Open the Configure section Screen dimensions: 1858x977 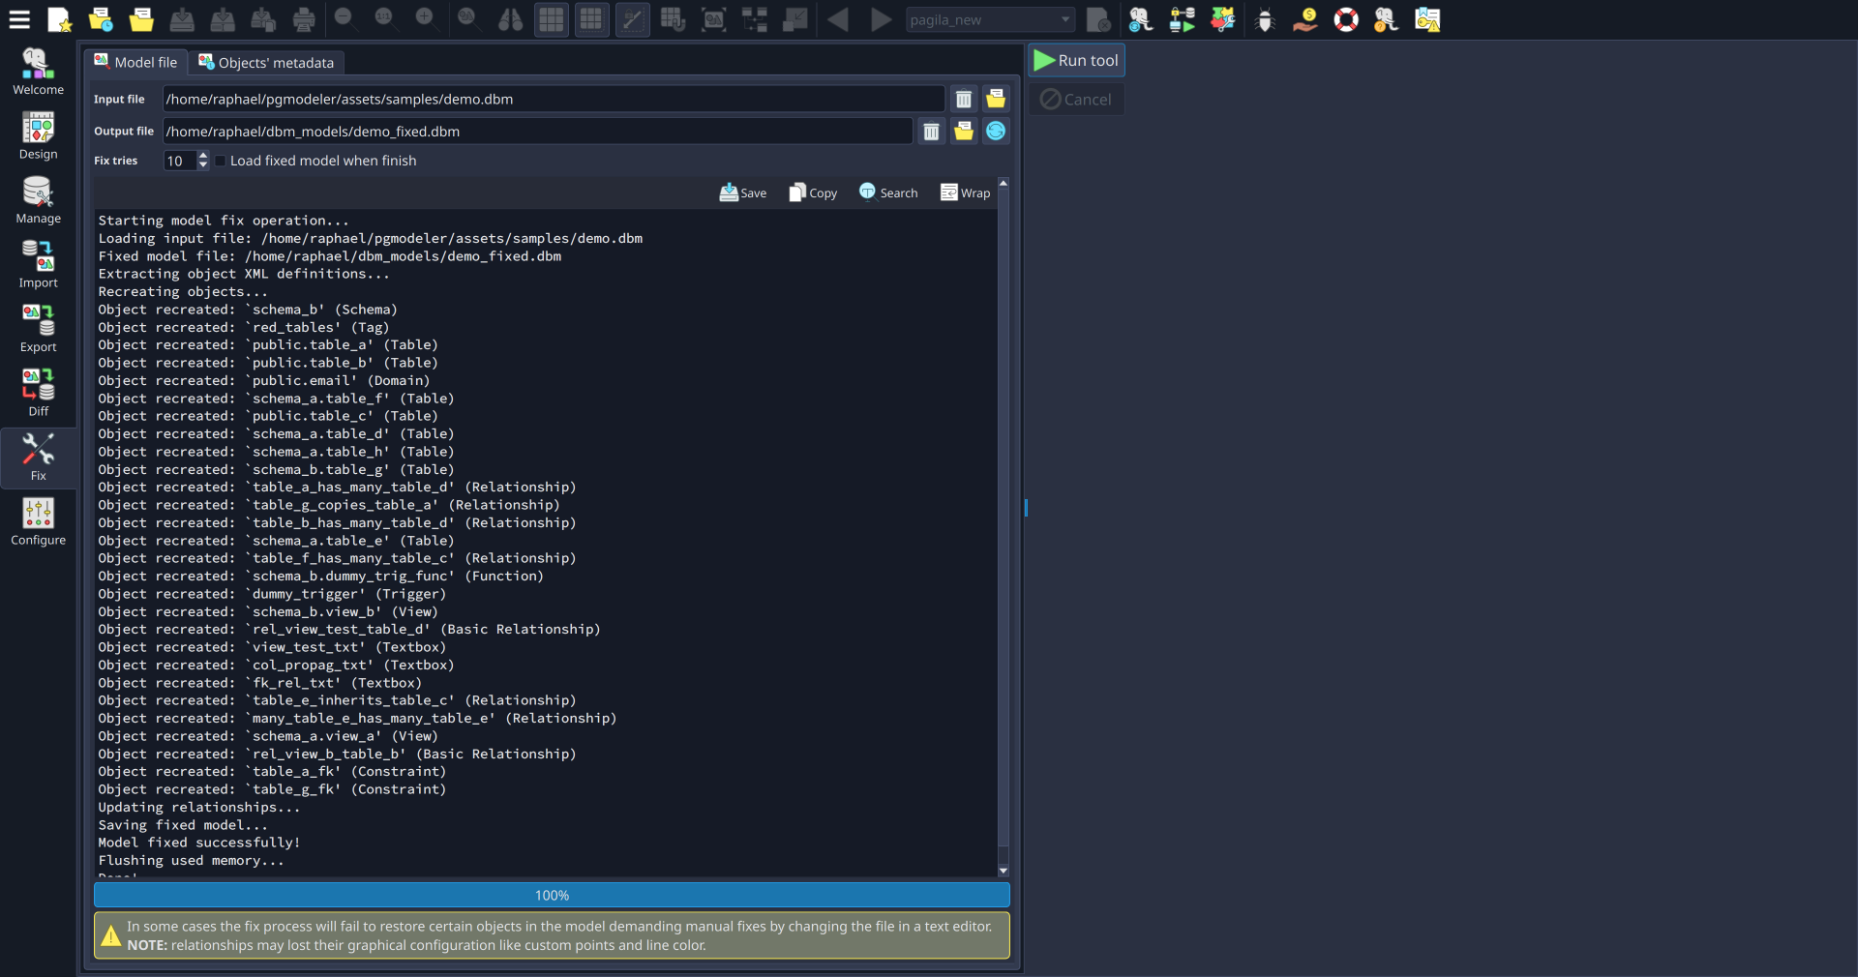click(x=38, y=521)
